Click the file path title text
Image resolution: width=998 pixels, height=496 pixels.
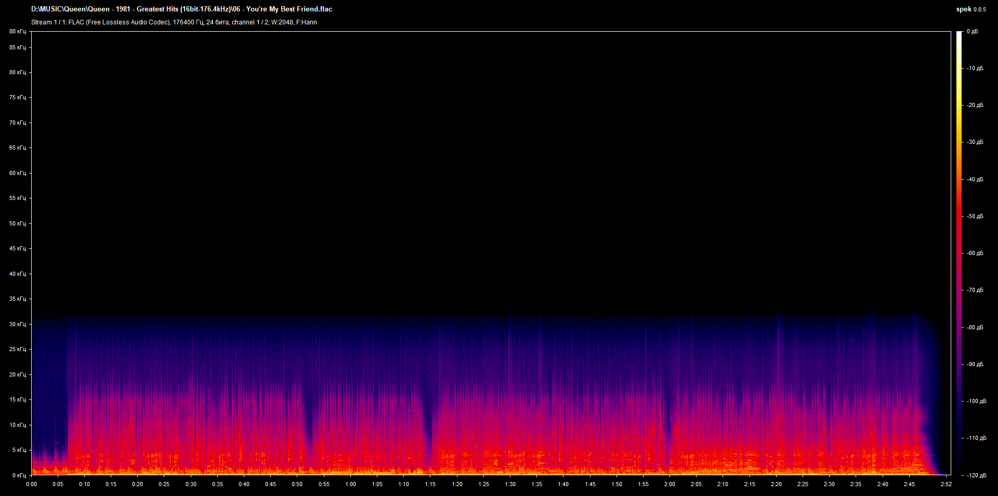181,9
